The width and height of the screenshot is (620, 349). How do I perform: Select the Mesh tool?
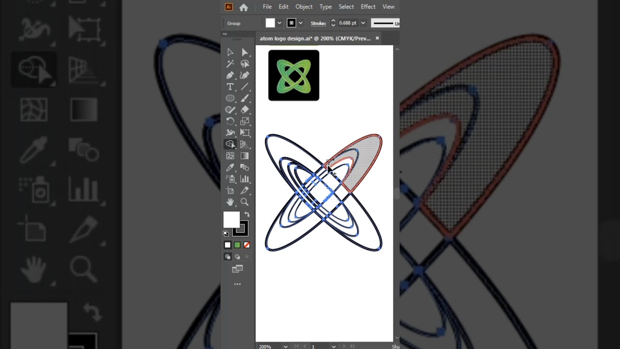230,156
